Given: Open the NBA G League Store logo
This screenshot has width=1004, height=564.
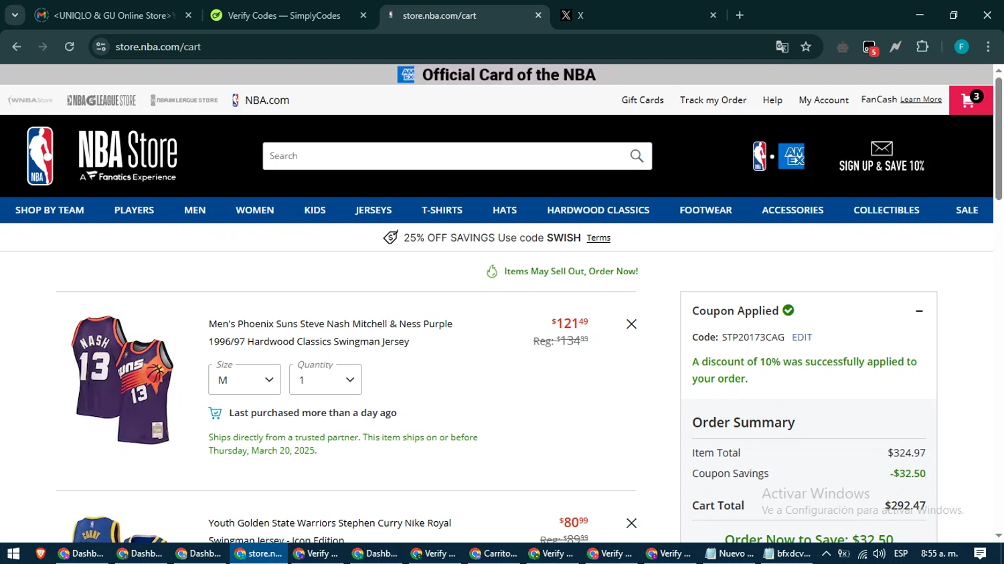Looking at the screenshot, I should tap(101, 100).
